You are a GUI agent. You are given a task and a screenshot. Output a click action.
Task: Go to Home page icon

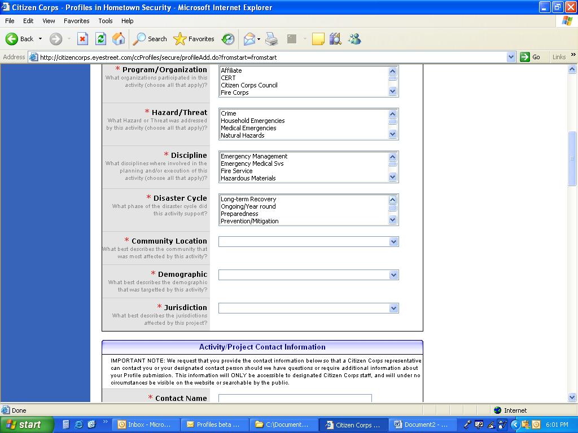pyautogui.click(x=119, y=39)
